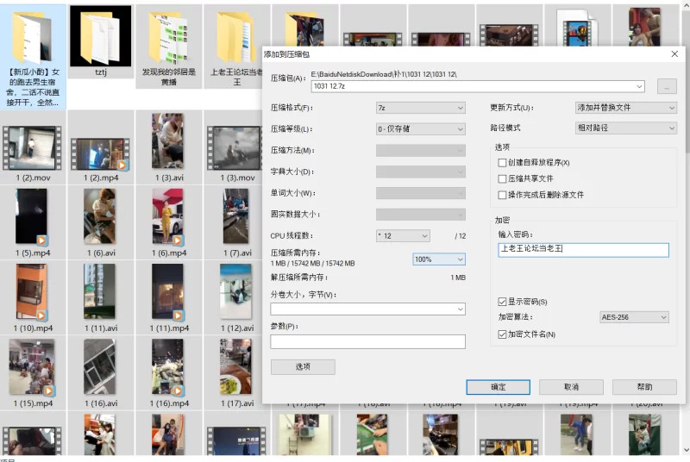Select the 1 (7).avi file icon
This screenshot has height=462, width=690.
235,217
